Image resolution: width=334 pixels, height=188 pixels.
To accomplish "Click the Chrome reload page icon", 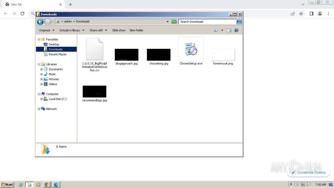I will 22,14.
